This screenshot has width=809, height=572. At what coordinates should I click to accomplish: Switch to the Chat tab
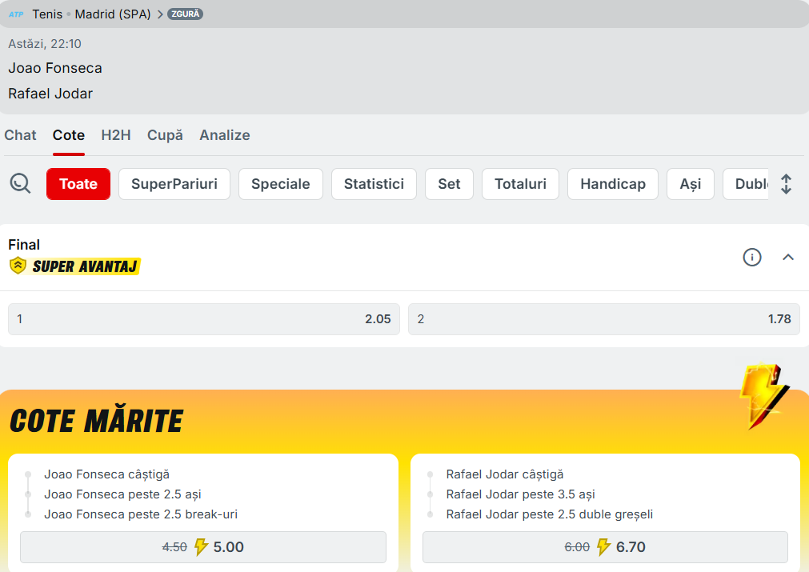(x=20, y=135)
